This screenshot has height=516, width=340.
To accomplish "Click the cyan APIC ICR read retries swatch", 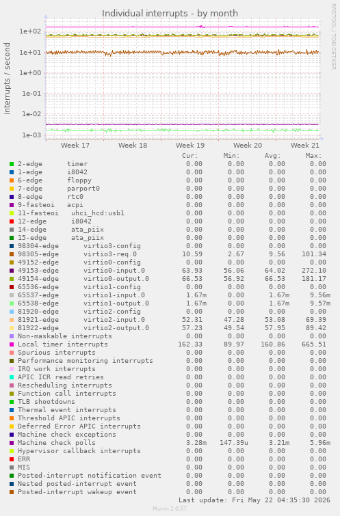I will pyautogui.click(x=12, y=377).
